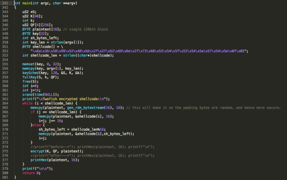The height and width of the screenshot is (180, 287).
Task: Click 'u32 K[40]' declaration
Action: (x=32, y=16)
